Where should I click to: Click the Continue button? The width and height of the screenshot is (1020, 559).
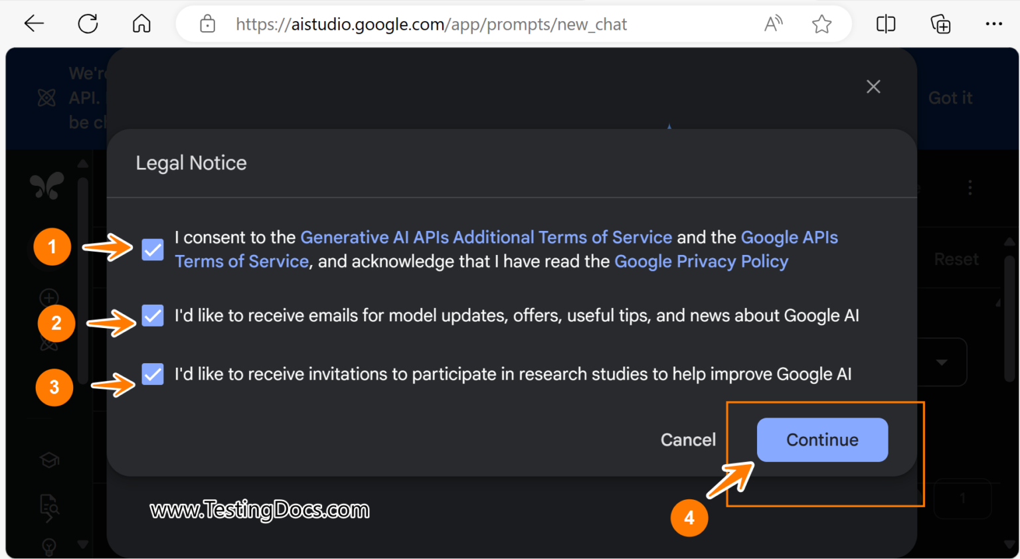[x=822, y=439]
